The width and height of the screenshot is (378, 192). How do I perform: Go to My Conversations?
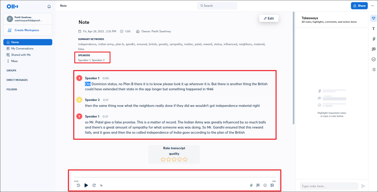22,48
